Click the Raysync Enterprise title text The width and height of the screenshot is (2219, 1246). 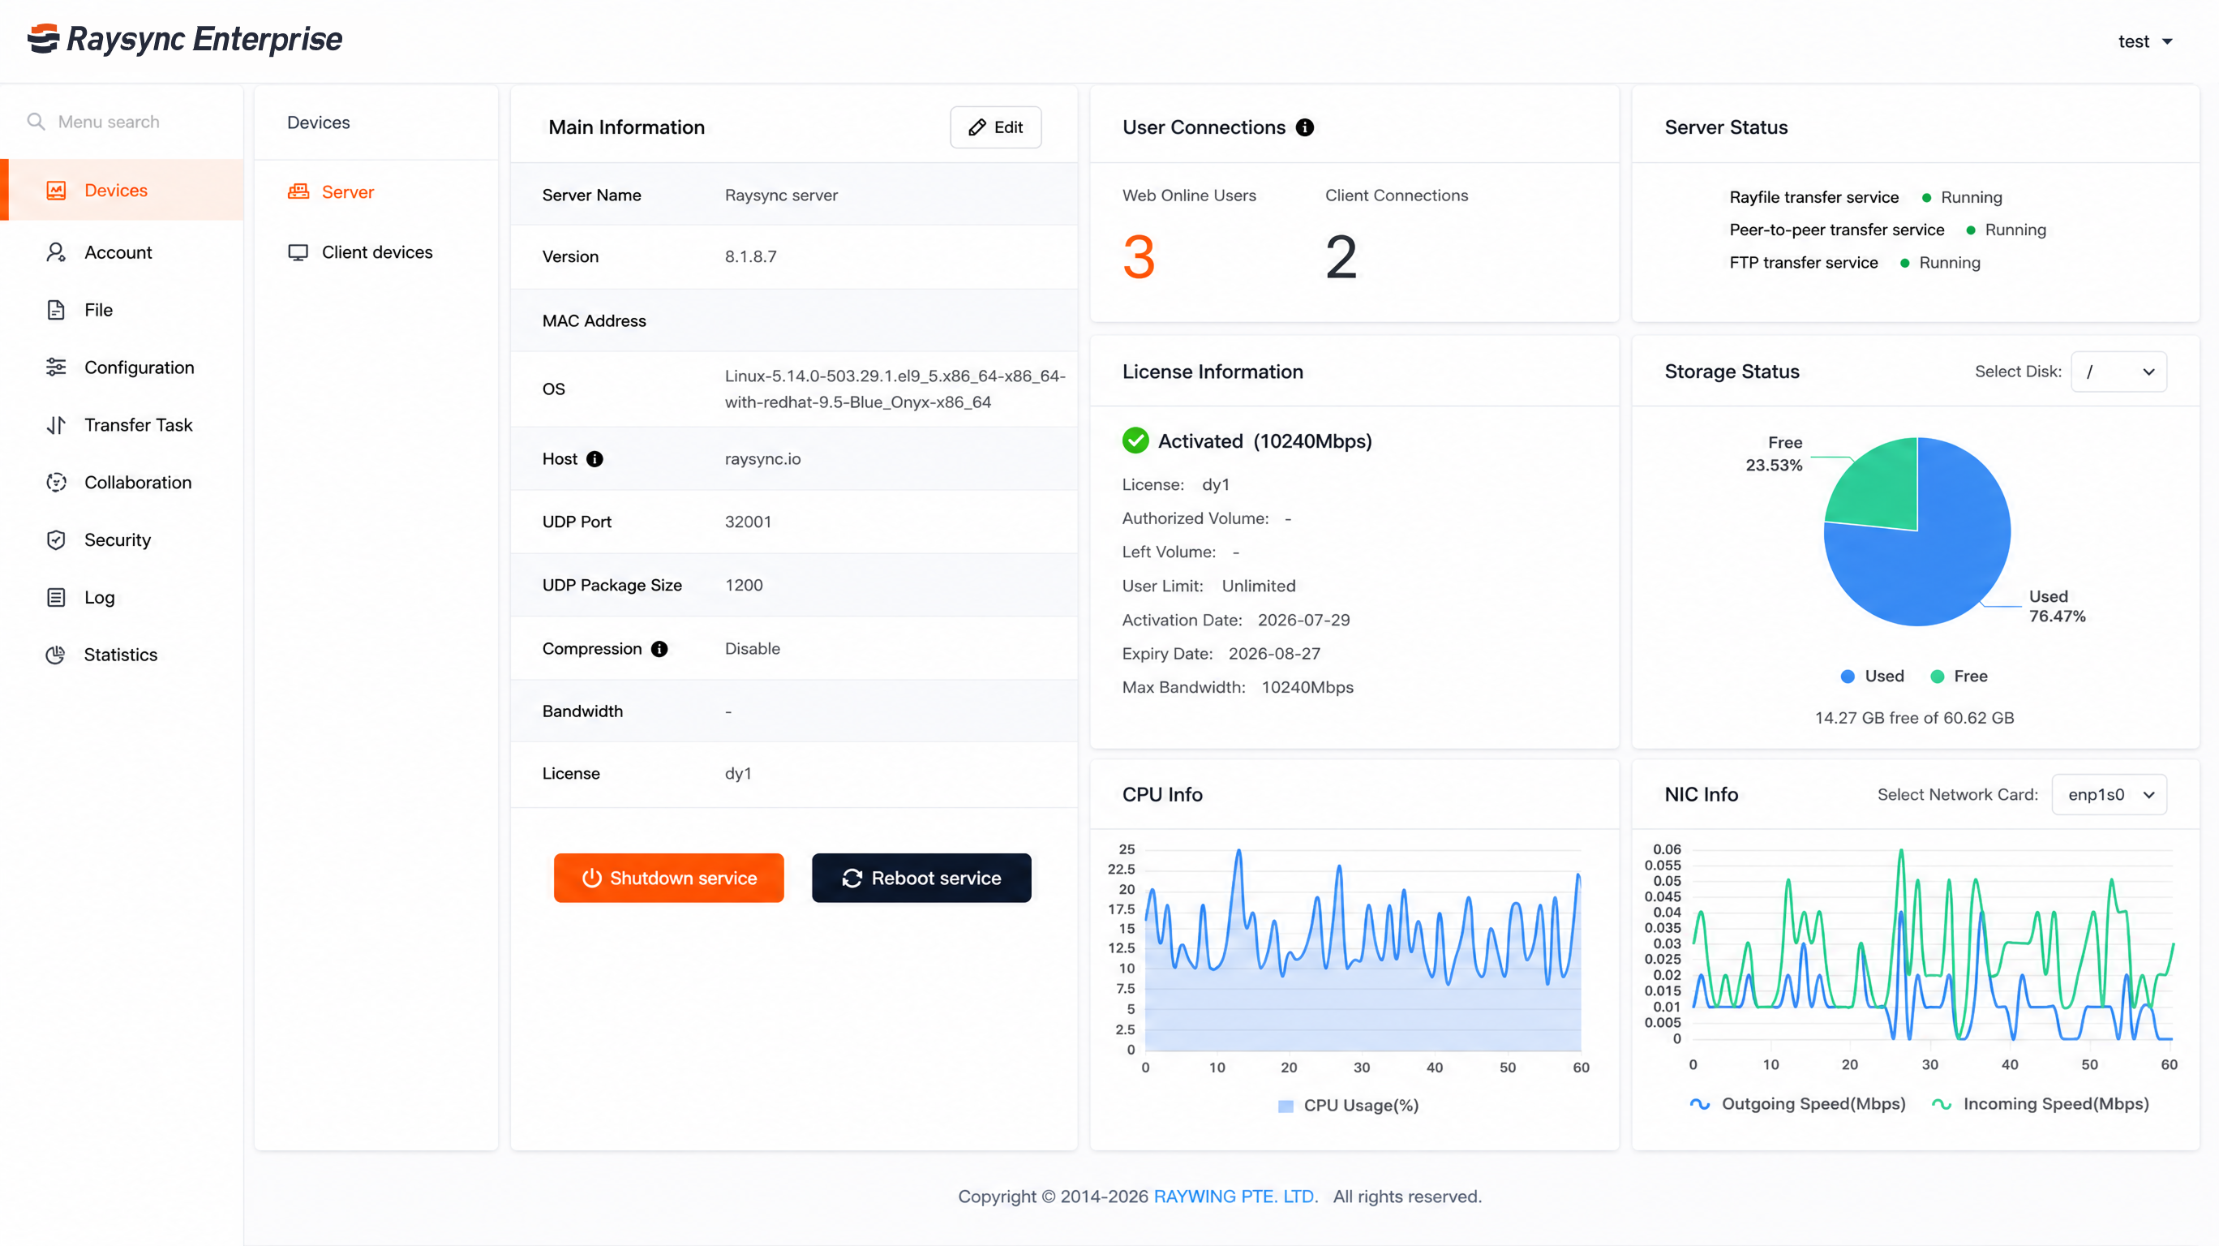point(204,40)
